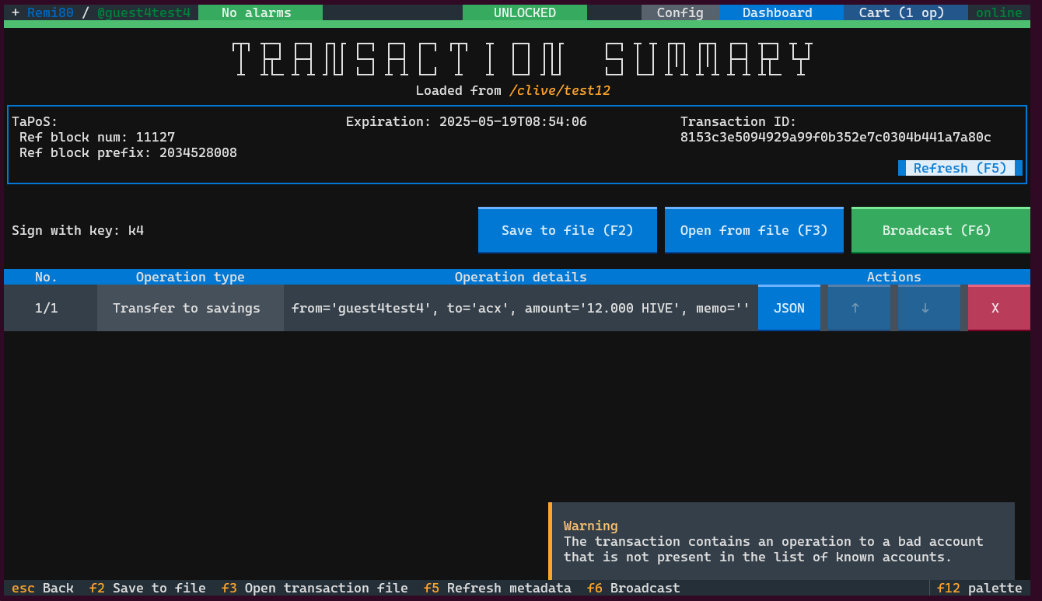Image resolution: width=1042 pixels, height=601 pixels.
Task: Click the plus sign before Remi80
Action: coord(16,12)
